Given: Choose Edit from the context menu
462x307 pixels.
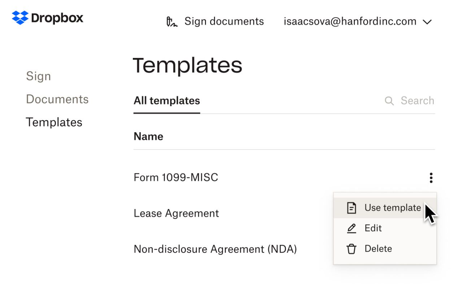Looking at the screenshot, I should point(373,228).
